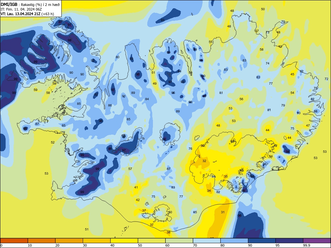Click the '41' humidity value
Screen dimensions: 331x248
click(x=136, y=187)
